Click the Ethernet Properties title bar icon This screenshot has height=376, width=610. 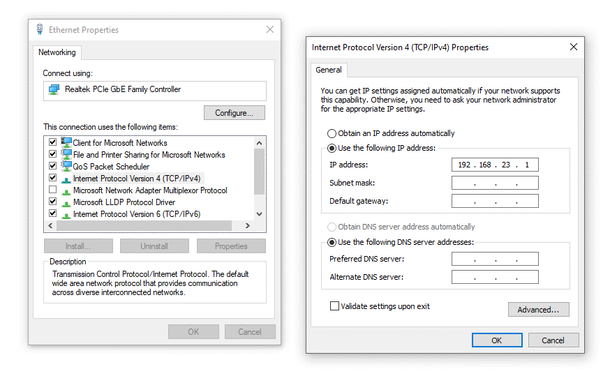40,30
